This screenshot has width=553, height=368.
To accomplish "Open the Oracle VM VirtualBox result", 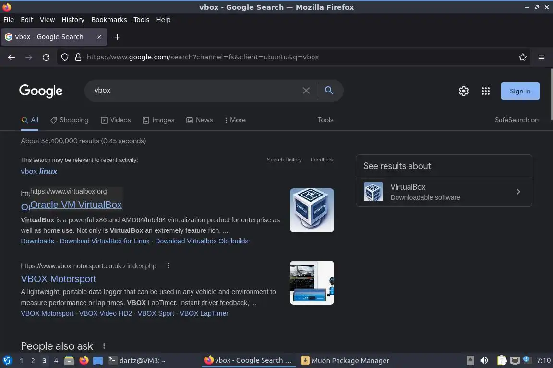I will click(76, 205).
